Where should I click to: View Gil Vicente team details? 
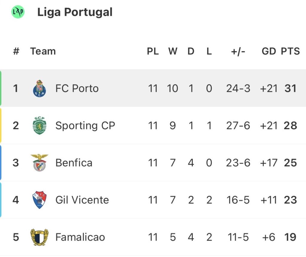click(x=82, y=200)
